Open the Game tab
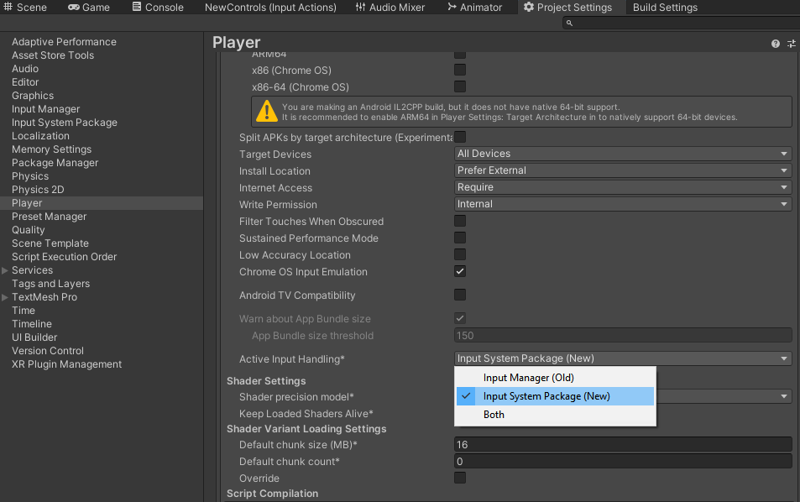This screenshot has height=502, width=800. pyautogui.click(x=89, y=8)
